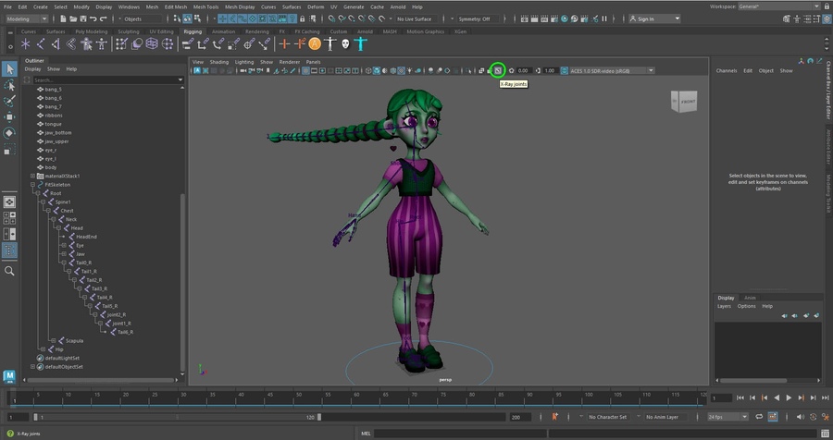This screenshot has height=440, width=833.
Task: Click the locator cross icon on shelf
Action: coord(285,43)
